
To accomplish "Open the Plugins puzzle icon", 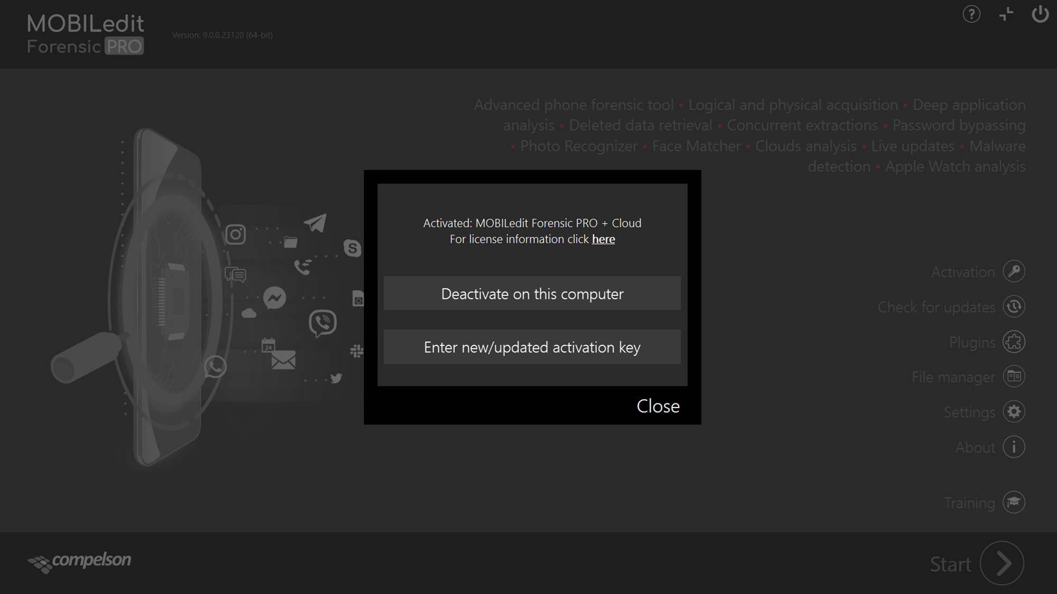I will point(1014,342).
